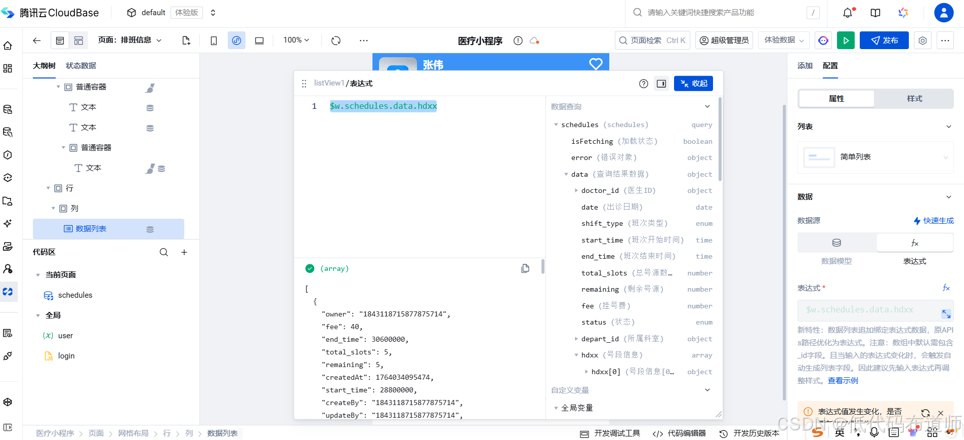Collapse the 行 tree node
964x440 pixels.
48,188
